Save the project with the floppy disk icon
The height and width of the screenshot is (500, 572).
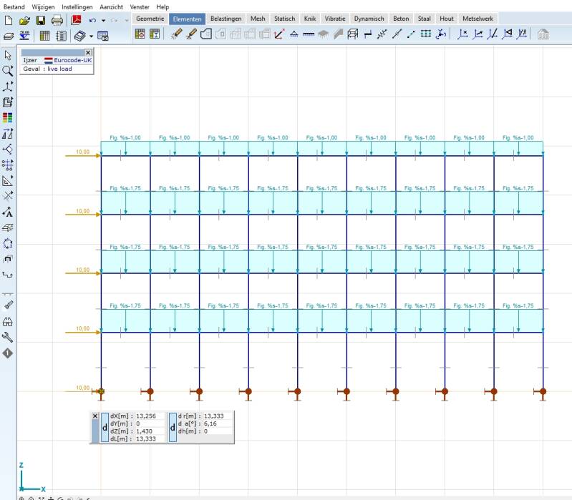[41, 21]
